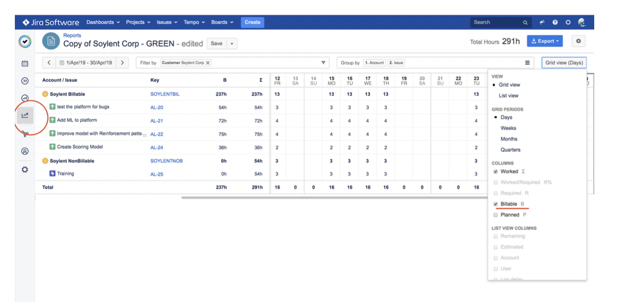
Task: Open issue key AL-20 link
Action: click(x=157, y=107)
